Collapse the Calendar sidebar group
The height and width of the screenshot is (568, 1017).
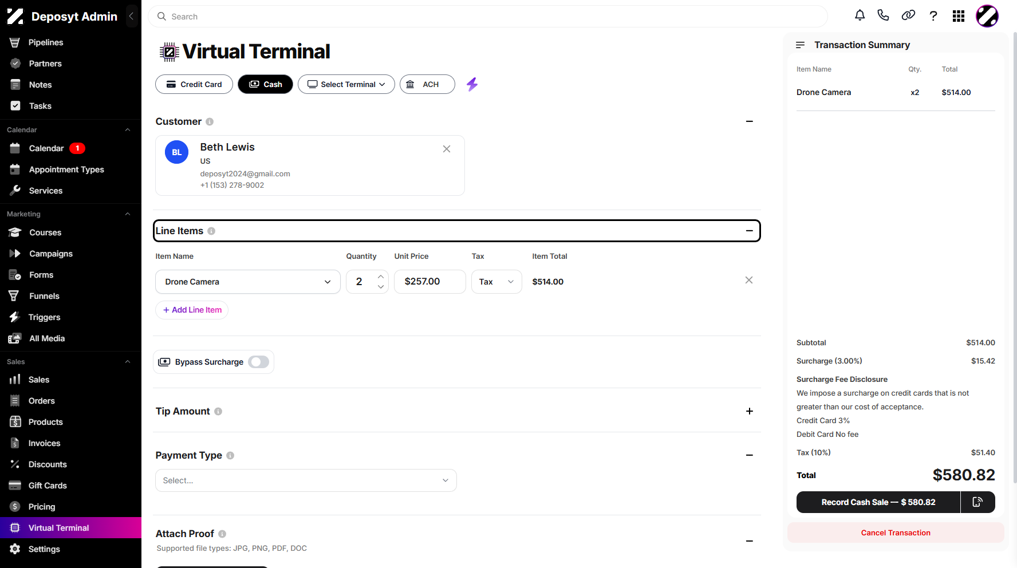pos(128,130)
